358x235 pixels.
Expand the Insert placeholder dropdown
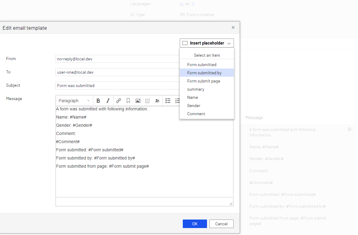229,43
